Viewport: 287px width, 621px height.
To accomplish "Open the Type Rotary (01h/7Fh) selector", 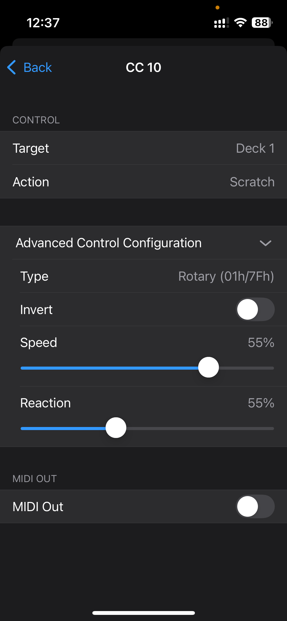I will (226, 276).
